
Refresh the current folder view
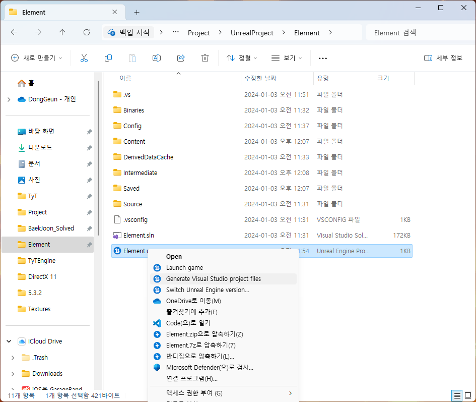tap(87, 32)
